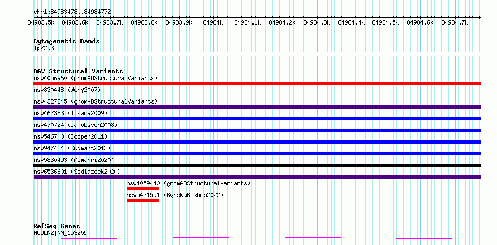Click the magenta MCOLN2 gene track line
Screen dimensions: 497x245
click(x=257, y=238)
